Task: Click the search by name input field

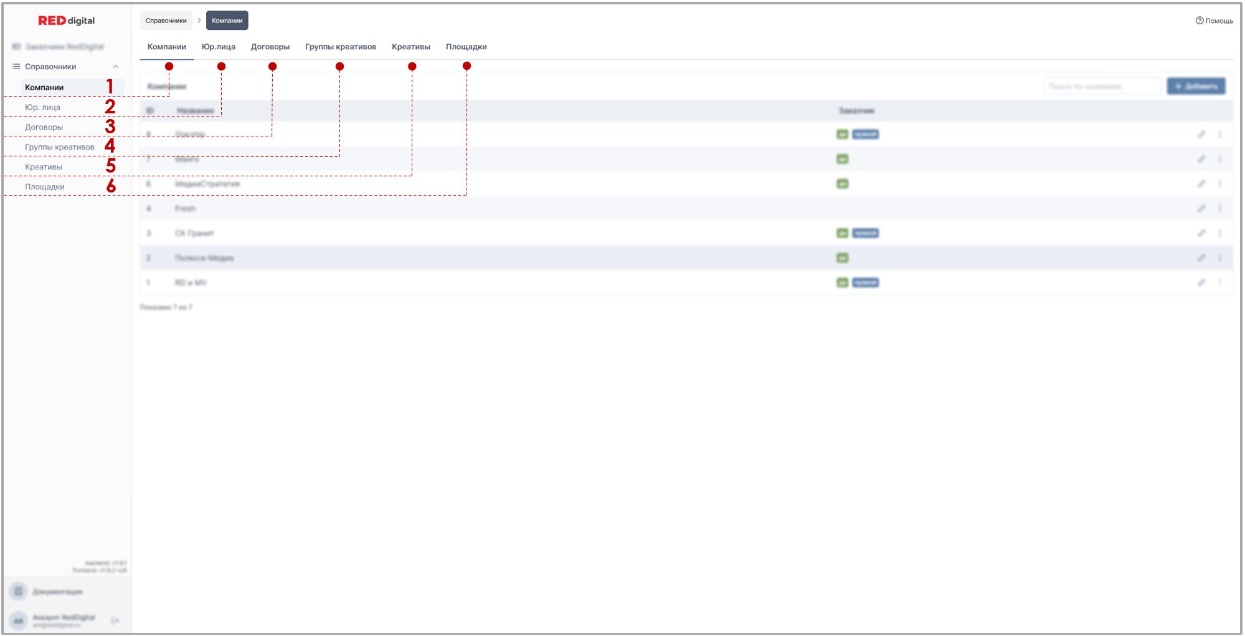Action: pyautogui.click(x=1102, y=87)
